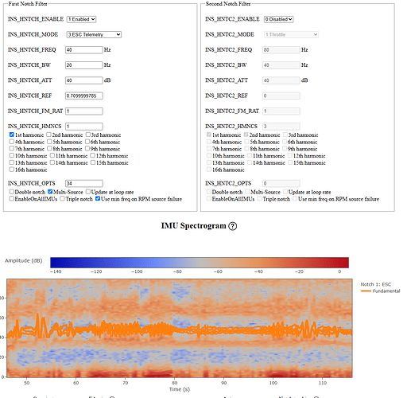Click the Notch 1: ESC legend title

[376, 284]
